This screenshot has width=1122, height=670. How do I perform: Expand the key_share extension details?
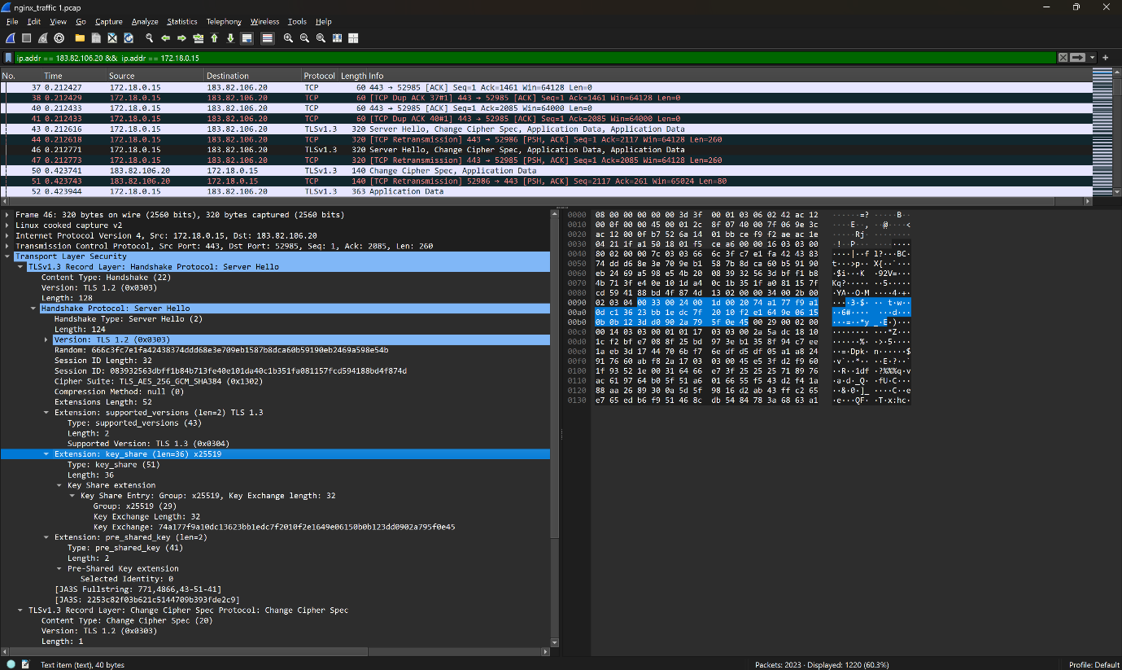click(x=46, y=453)
